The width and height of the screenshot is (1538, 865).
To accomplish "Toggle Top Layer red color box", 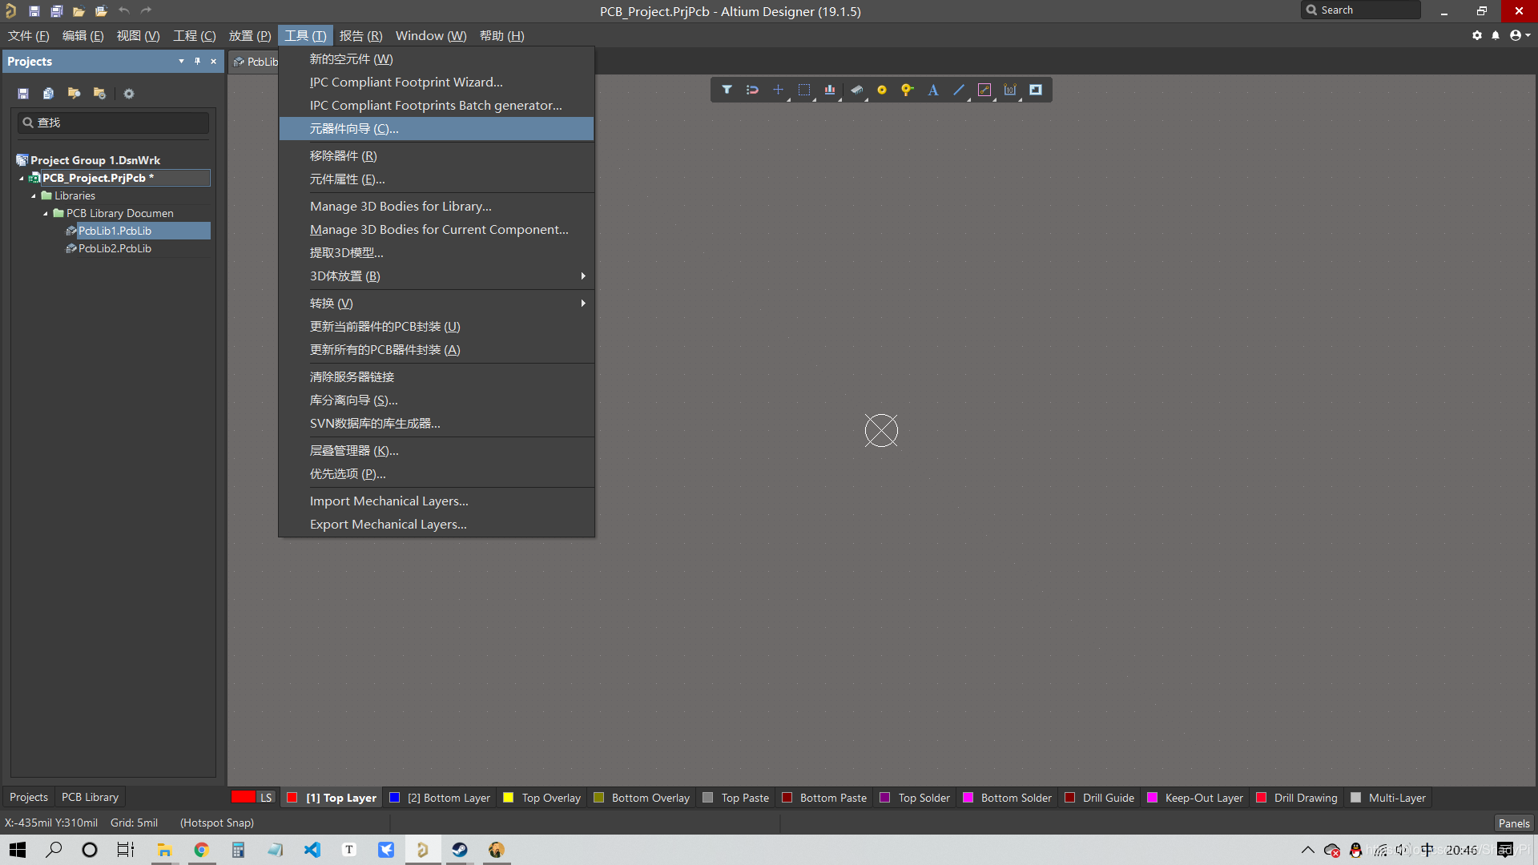I will (292, 798).
